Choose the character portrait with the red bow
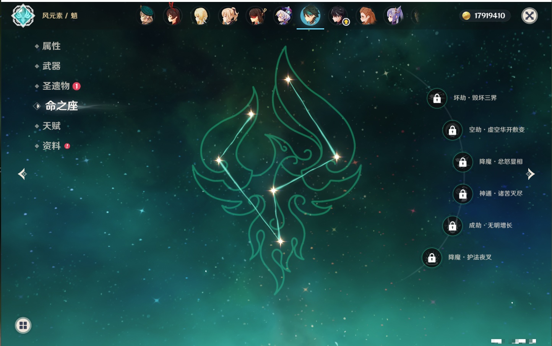 pos(173,16)
